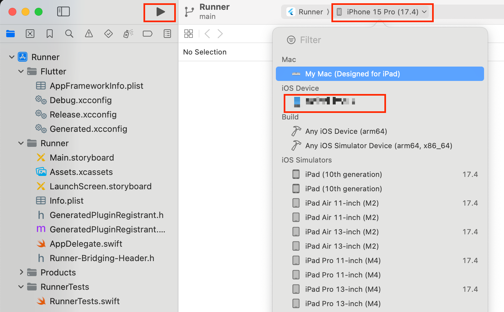This screenshot has height=312, width=504.
Task: Go forward with the right chevron
Action: coord(220,34)
